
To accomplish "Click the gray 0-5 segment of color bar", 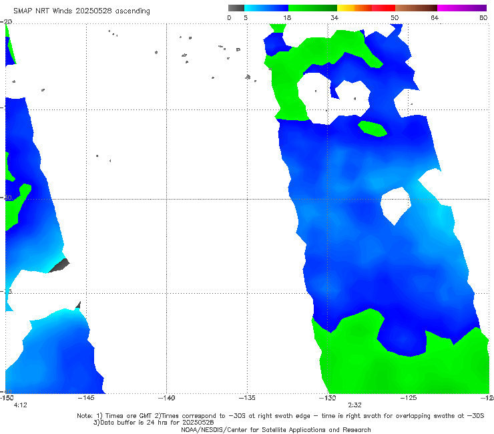I will tap(236, 8).
